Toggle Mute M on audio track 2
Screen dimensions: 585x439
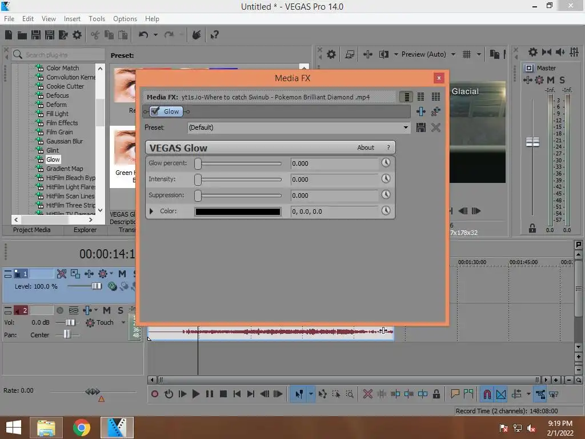tap(107, 310)
